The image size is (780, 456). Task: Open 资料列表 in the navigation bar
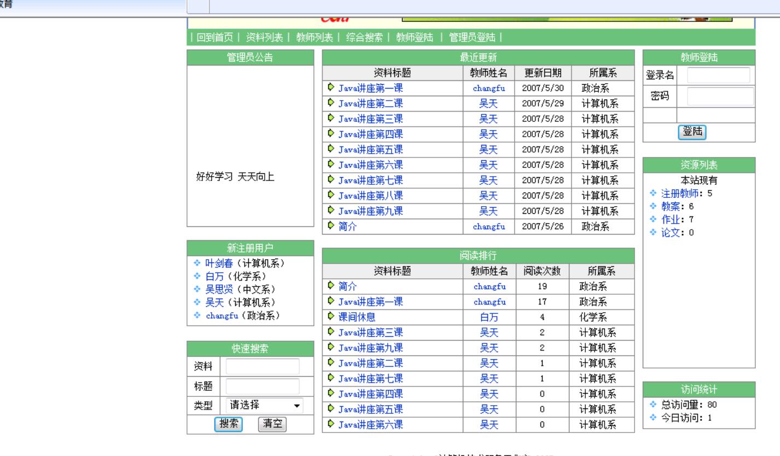(x=265, y=37)
